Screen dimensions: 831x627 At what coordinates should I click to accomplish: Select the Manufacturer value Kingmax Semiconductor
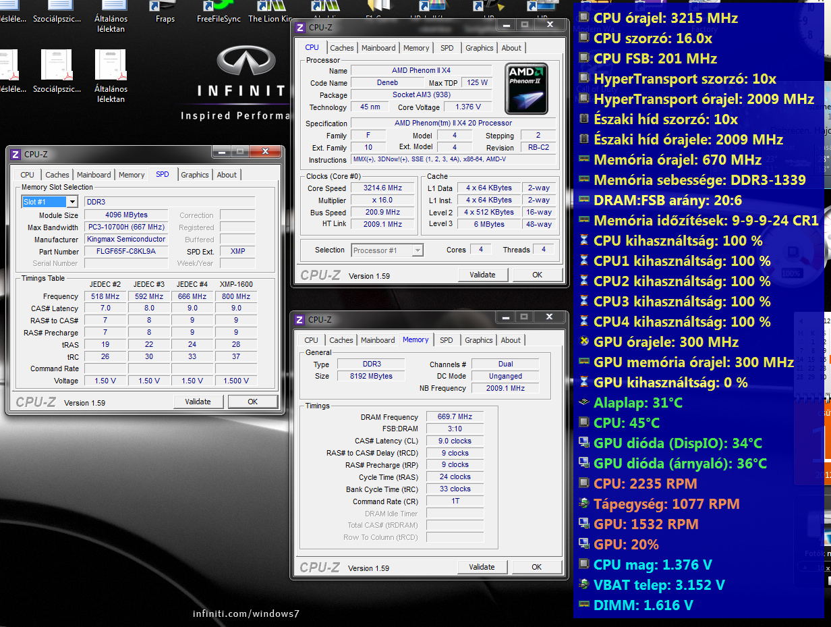click(126, 240)
